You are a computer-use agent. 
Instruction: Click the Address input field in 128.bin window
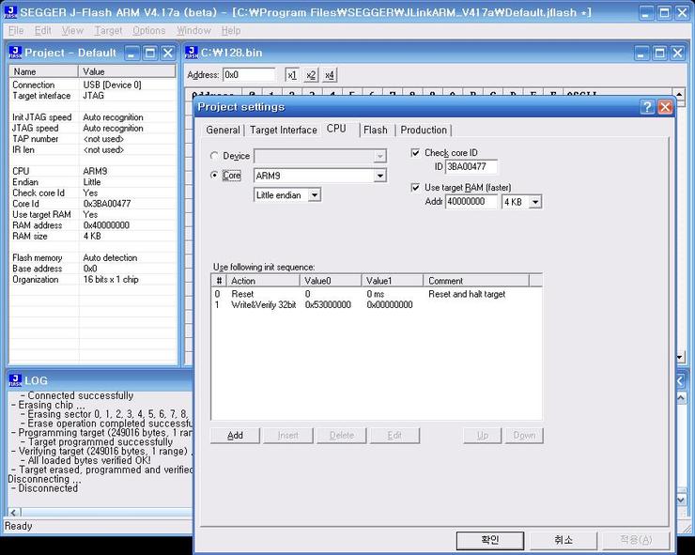click(x=248, y=75)
